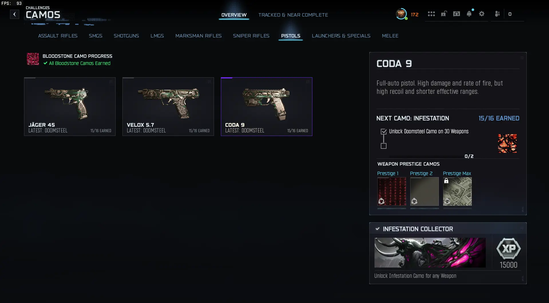Open the notifications bell icon

tap(469, 14)
